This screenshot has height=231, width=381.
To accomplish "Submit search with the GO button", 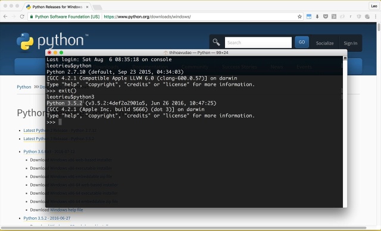I will [302, 42].
